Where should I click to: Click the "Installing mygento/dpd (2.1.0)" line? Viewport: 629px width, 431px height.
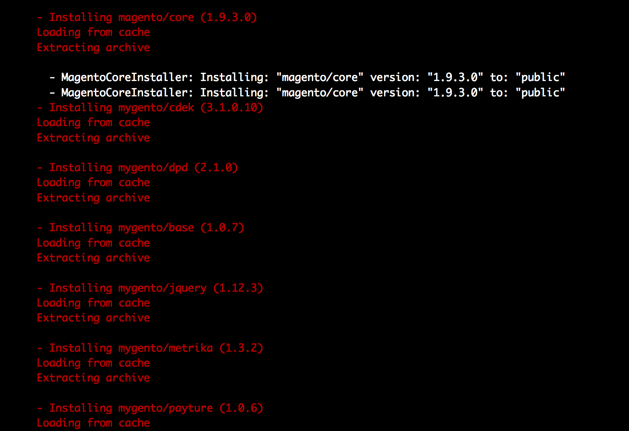[137, 168]
